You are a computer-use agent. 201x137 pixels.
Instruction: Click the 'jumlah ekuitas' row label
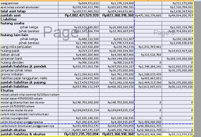pyautogui.click(x=29, y=130)
